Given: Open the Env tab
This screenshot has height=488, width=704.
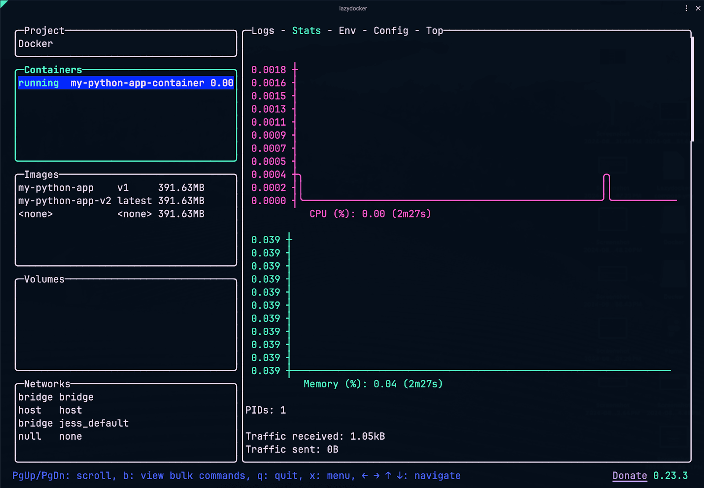Looking at the screenshot, I should click(347, 31).
